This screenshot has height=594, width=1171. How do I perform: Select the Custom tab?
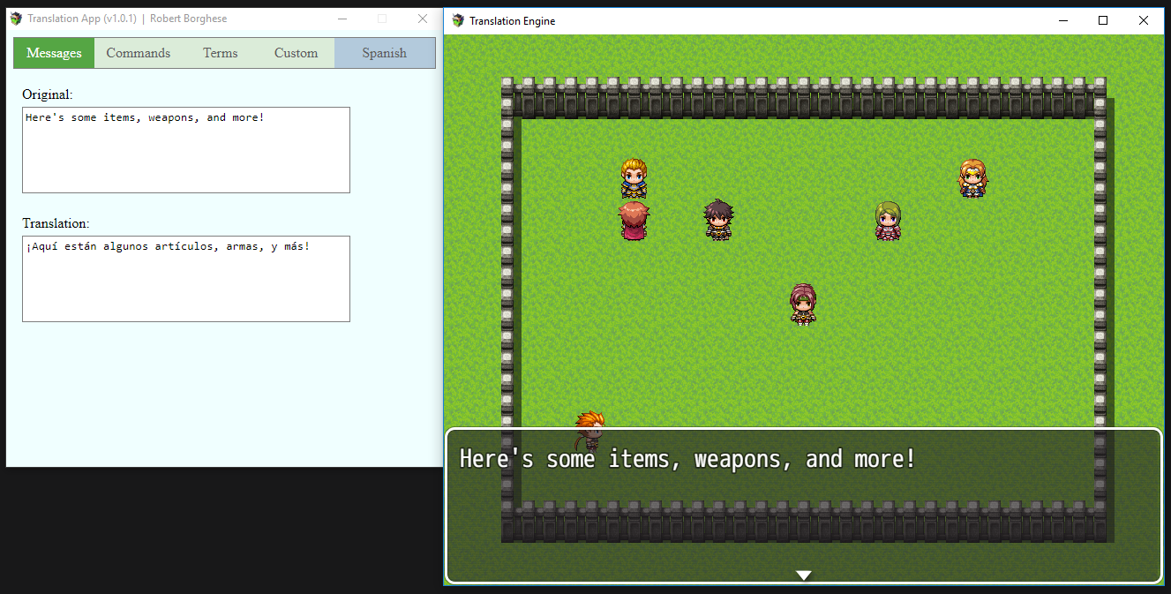(x=296, y=53)
